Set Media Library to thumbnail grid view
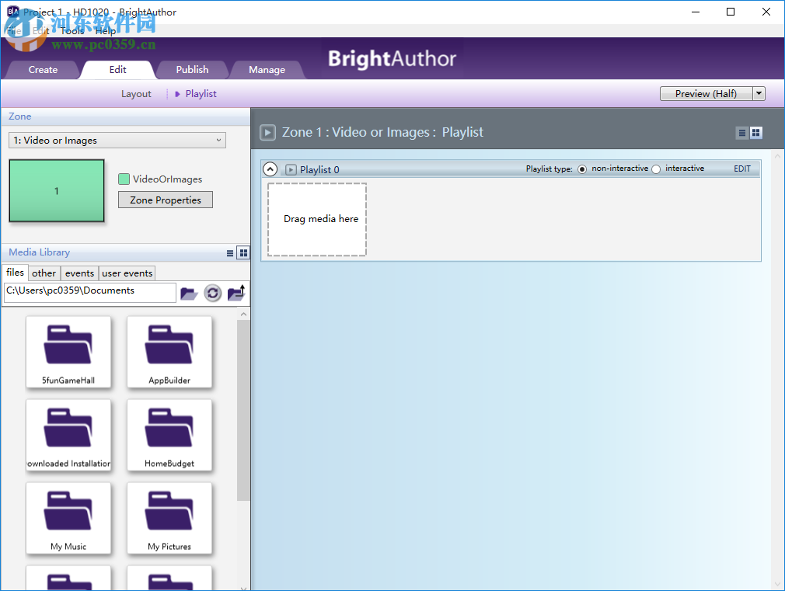 pos(243,253)
